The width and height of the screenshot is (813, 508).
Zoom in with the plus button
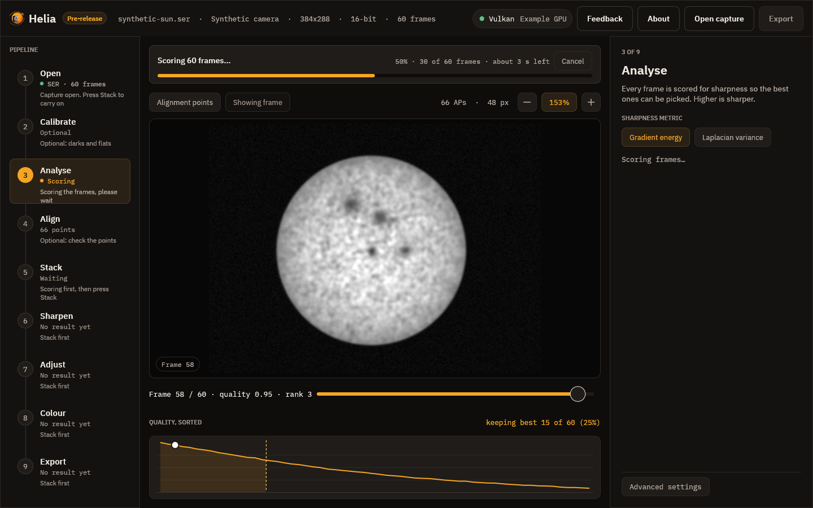pyautogui.click(x=591, y=102)
